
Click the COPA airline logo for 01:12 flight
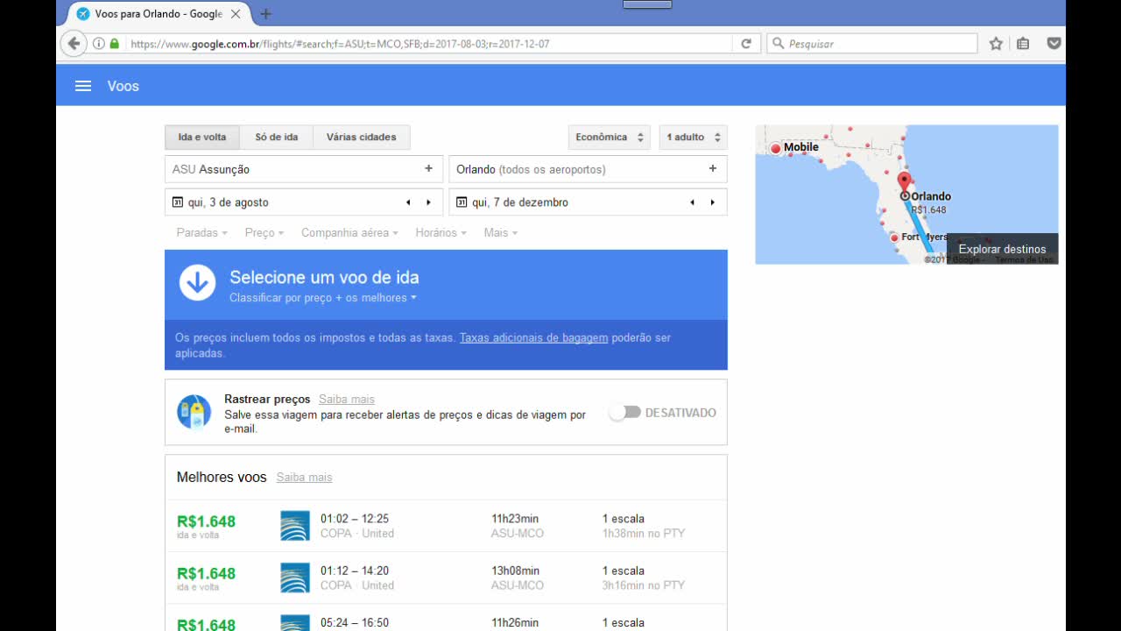tap(295, 578)
